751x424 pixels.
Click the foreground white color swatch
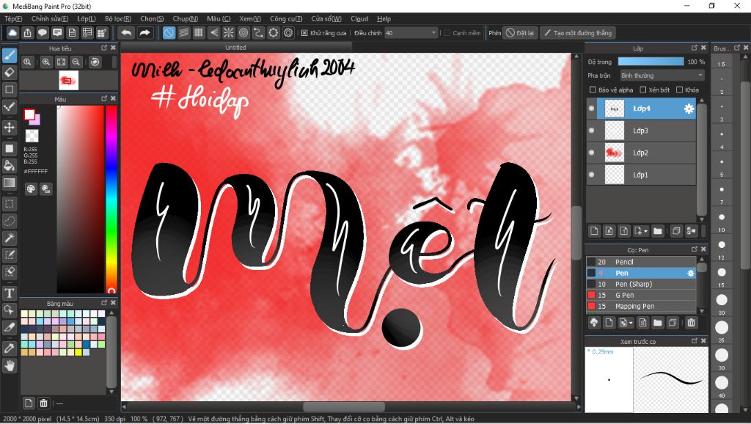pyautogui.click(x=29, y=114)
